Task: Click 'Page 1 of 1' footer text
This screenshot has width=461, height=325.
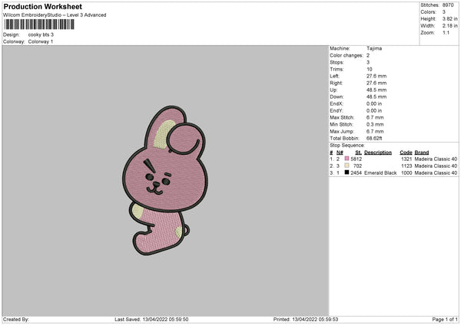Action: pyautogui.click(x=445, y=319)
